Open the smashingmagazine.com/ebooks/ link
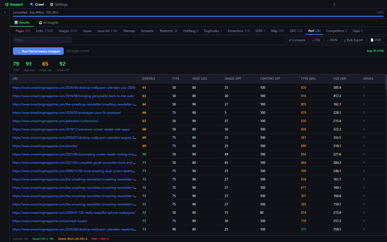 [x=45, y=146]
